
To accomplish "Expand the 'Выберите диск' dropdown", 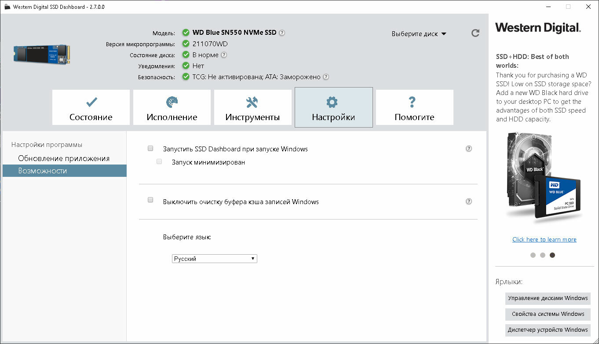I will click(x=419, y=34).
